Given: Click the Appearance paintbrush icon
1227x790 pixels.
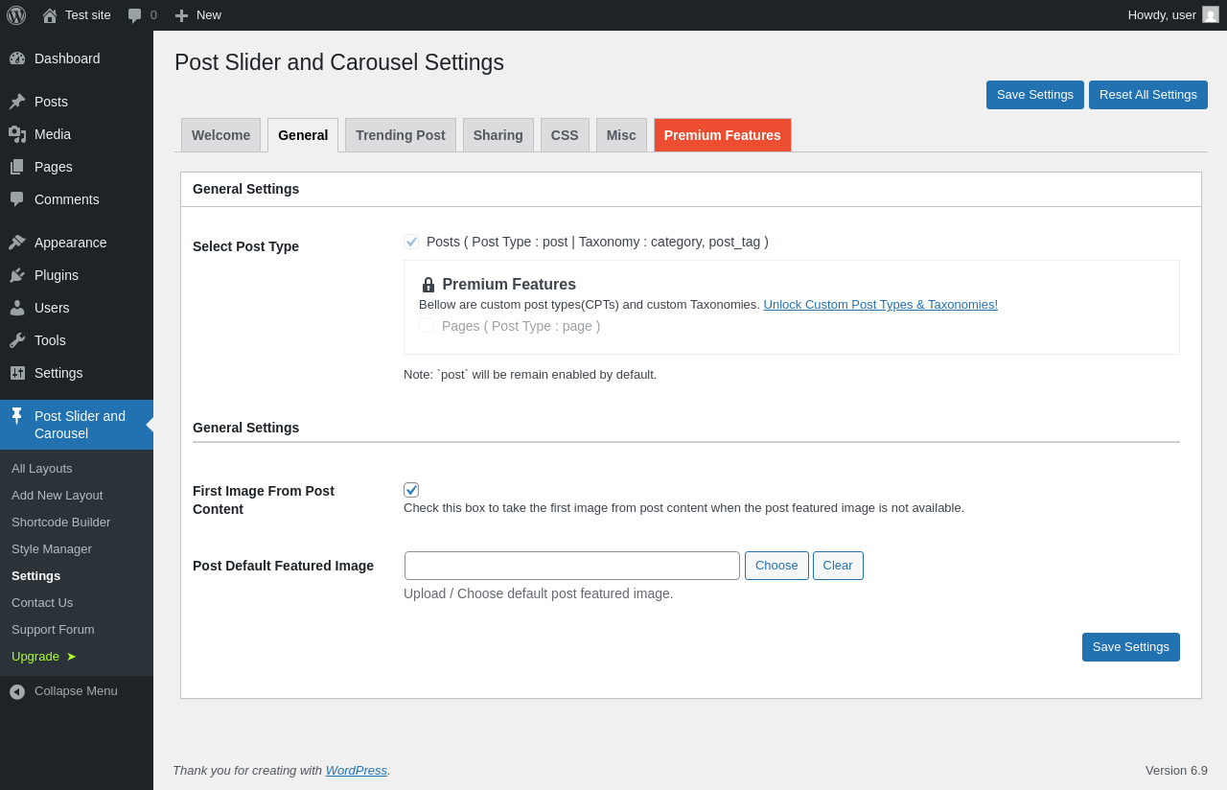Looking at the screenshot, I should 17,243.
